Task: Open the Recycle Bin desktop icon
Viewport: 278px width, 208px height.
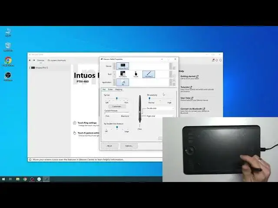Action: [8, 47]
